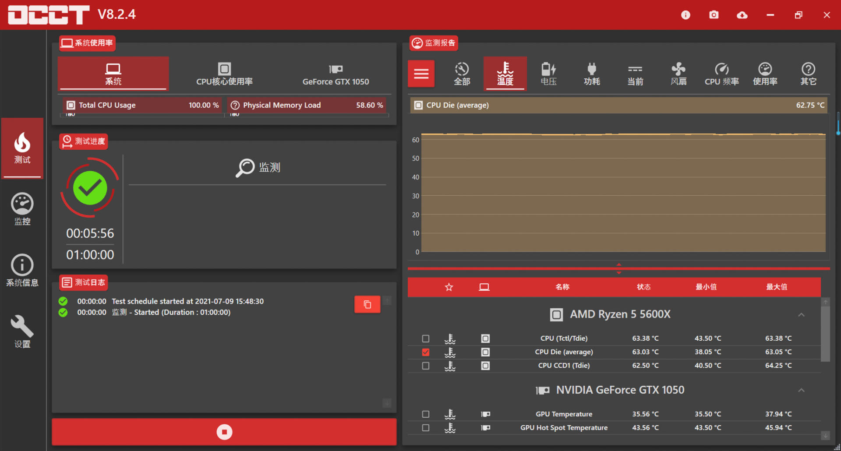Click the graph/list splitter handle arrows

(619, 268)
